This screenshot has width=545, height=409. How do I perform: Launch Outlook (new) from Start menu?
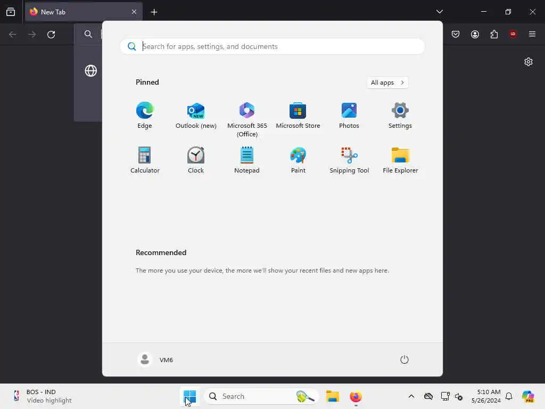[x=196, y=116]
